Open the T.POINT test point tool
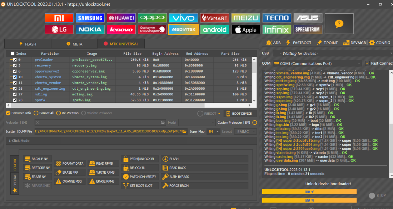The height and width of the screenshot is (209, 393). click(327, 43)
